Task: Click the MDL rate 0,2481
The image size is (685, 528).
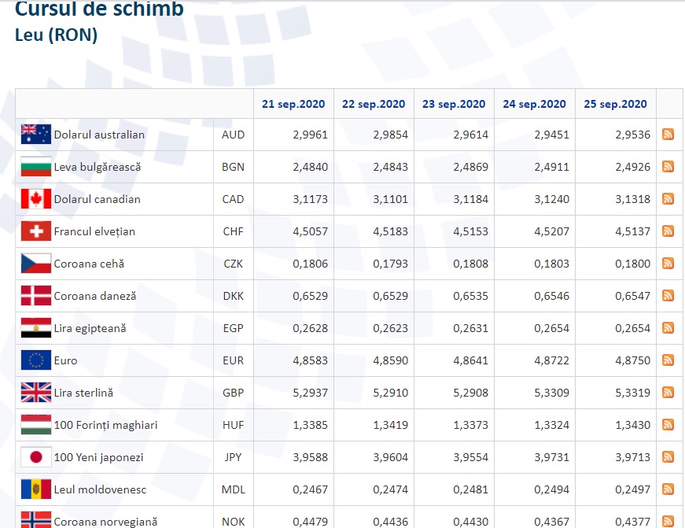Action: 471,489
